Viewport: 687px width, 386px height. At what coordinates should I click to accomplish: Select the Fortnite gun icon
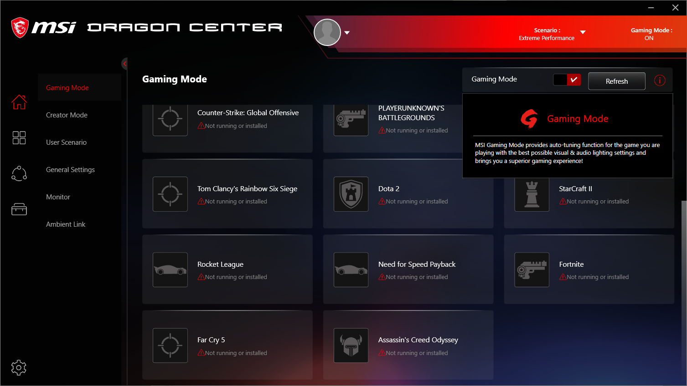pos(532,269)
